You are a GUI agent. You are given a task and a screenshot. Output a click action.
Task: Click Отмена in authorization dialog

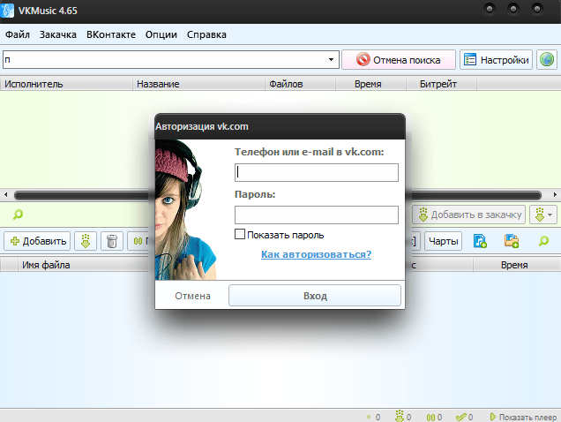(x=192, y=296)
